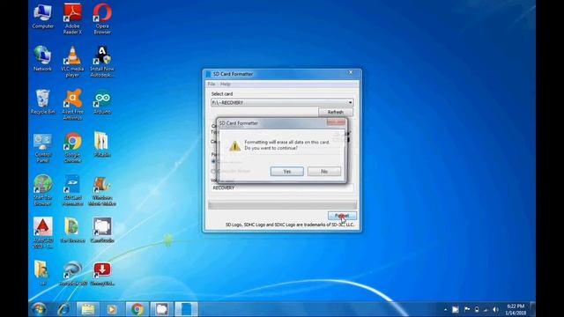Open the Autodesk 360 desktop shortcut

click(72, 273)
